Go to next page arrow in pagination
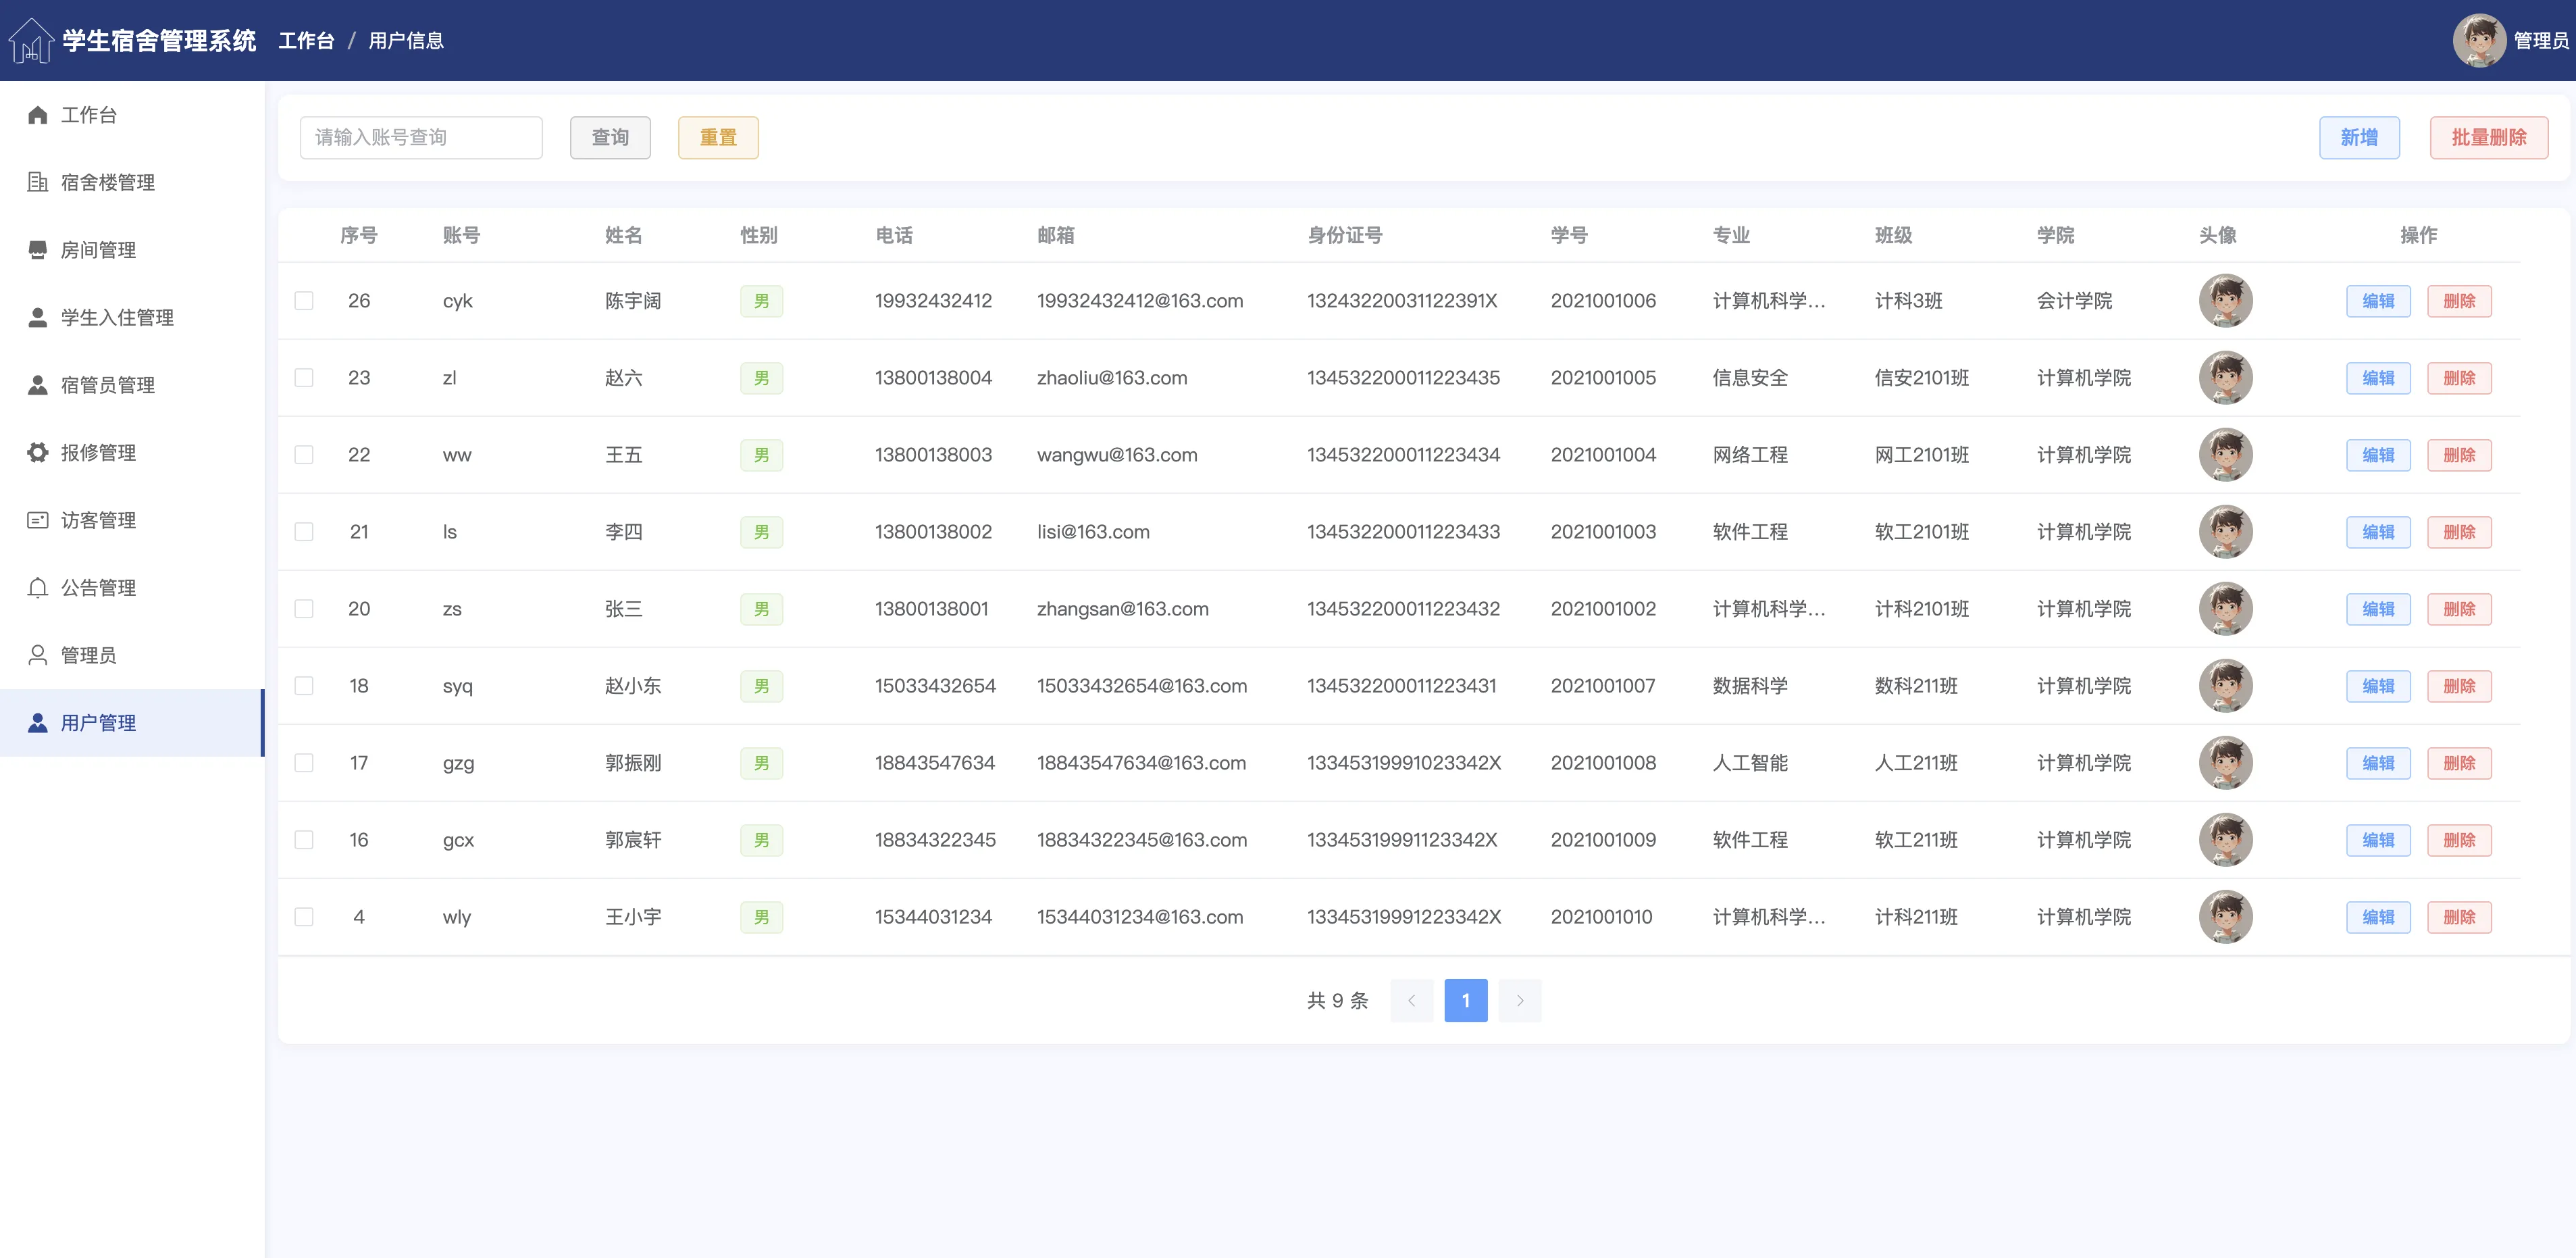 point(1519,1000)
